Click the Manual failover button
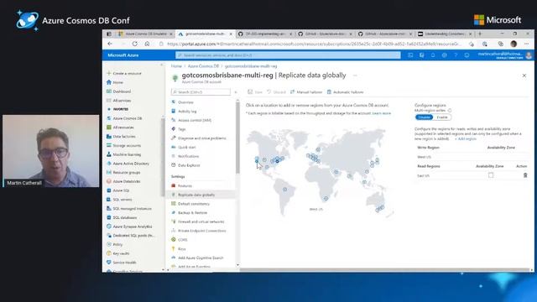This screenshot has width=537, height=302. coord(306,92)
